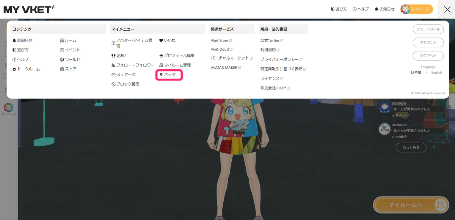
Task: Open お知らせ bell in the top header
Action: (x=384, y=9)
